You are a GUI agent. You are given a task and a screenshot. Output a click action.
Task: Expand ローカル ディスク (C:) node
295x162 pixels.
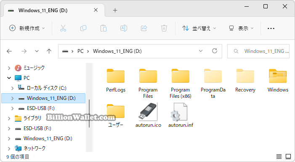tap(13, 88)
